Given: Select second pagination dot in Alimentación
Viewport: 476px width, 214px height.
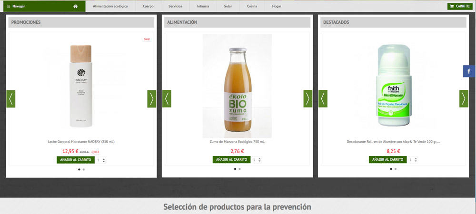Looking at the screenshot, I should 239,169.
